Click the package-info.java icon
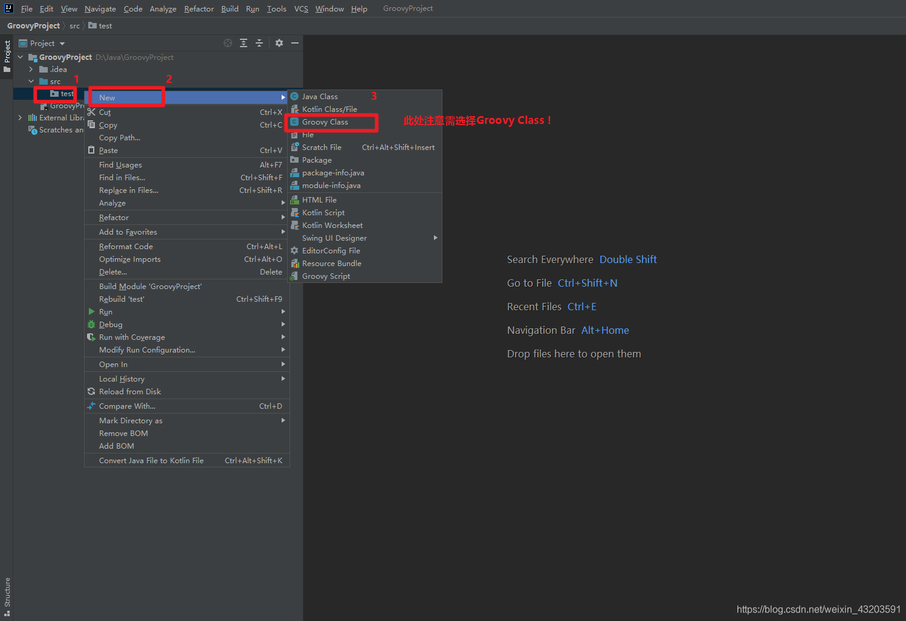 pos(294,172)
